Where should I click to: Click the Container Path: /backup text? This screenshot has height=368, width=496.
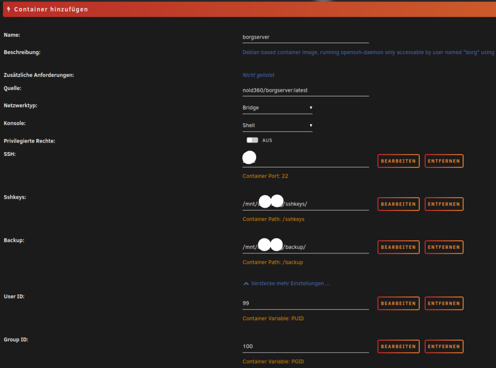(x=273, y=262)
